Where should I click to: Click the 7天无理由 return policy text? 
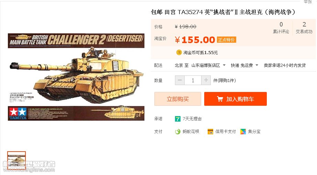(192, 119)
